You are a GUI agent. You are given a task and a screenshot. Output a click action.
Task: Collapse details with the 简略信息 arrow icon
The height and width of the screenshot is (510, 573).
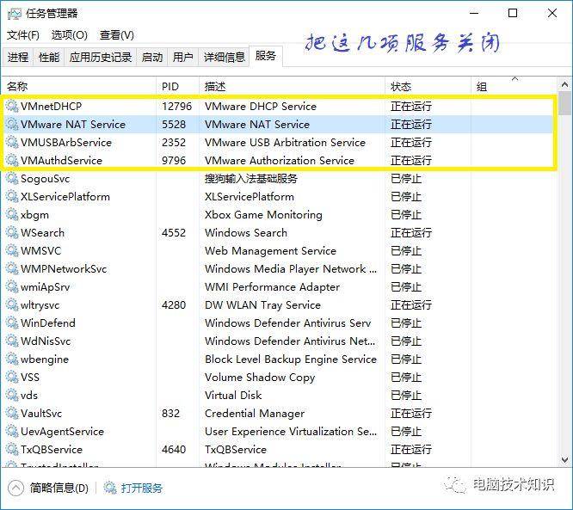tap(15, 488)
